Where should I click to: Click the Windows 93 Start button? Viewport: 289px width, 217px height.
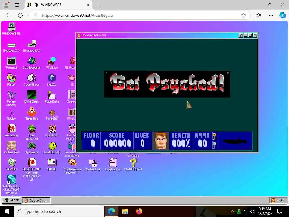(x=11, y=200)
